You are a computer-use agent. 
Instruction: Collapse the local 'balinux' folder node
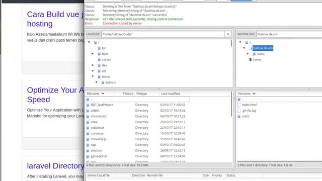click(96, 82)
